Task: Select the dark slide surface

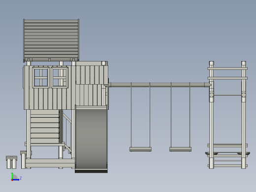Action: (91, 139)
